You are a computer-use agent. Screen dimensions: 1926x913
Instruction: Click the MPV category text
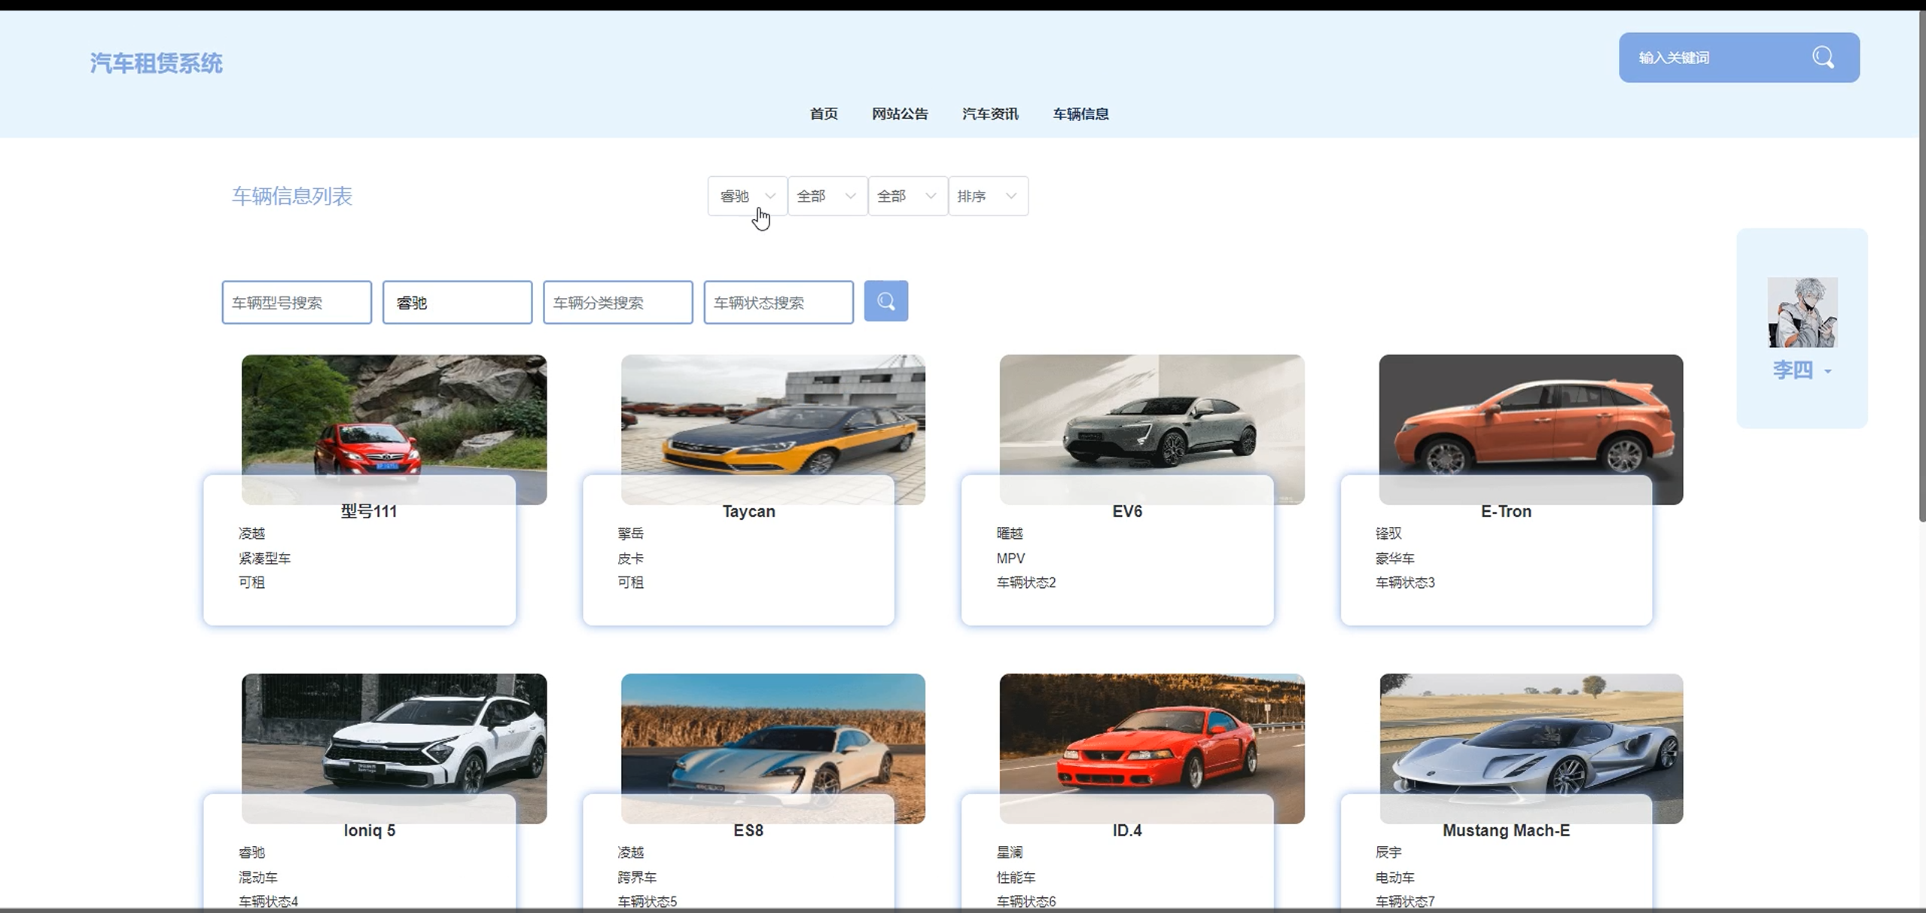point(1010,558)
